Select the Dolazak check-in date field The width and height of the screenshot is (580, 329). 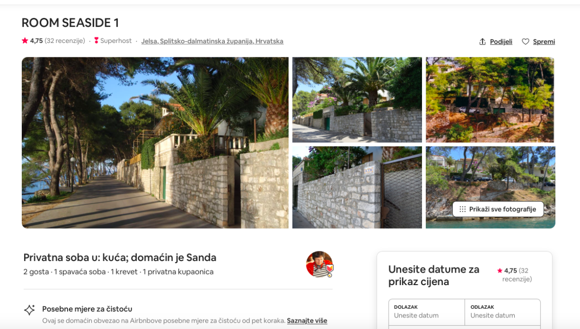click(x=427, y=312)
